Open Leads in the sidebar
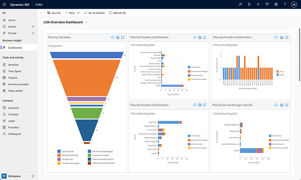 [x=19, y=121]
